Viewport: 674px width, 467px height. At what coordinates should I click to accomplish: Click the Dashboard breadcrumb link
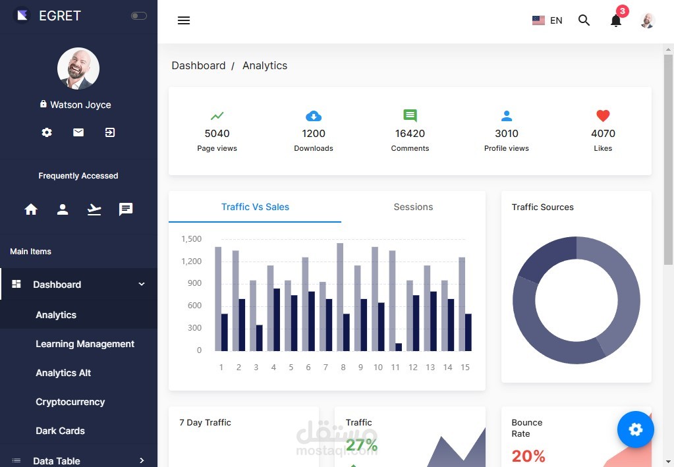point(198,65)
